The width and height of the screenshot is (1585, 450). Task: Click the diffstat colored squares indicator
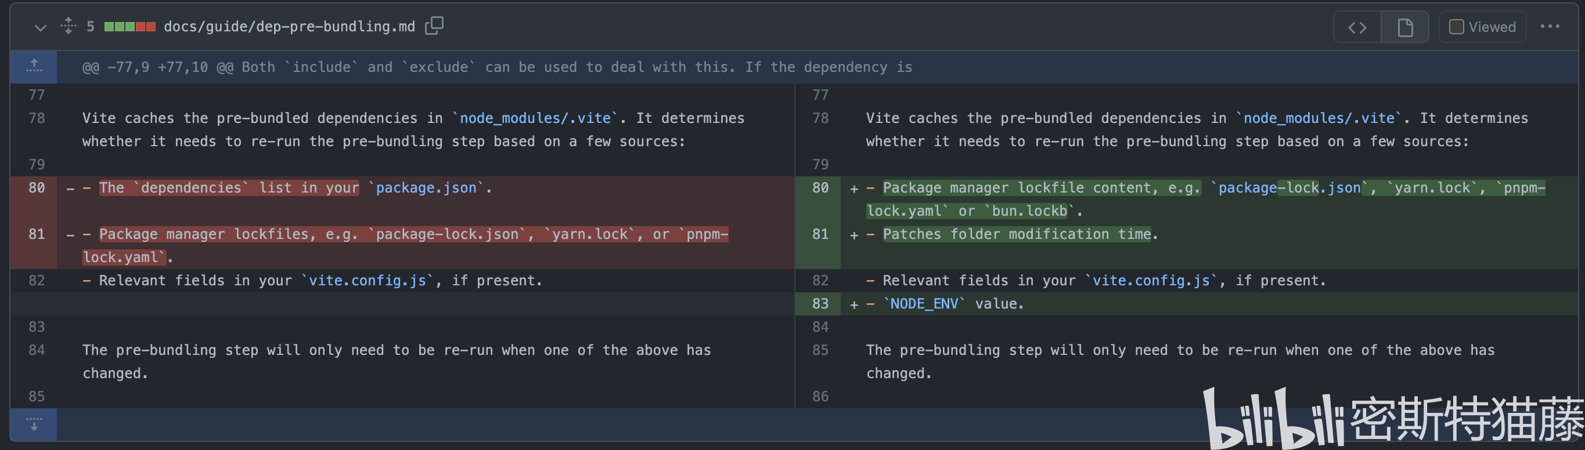tap(130, 27)
